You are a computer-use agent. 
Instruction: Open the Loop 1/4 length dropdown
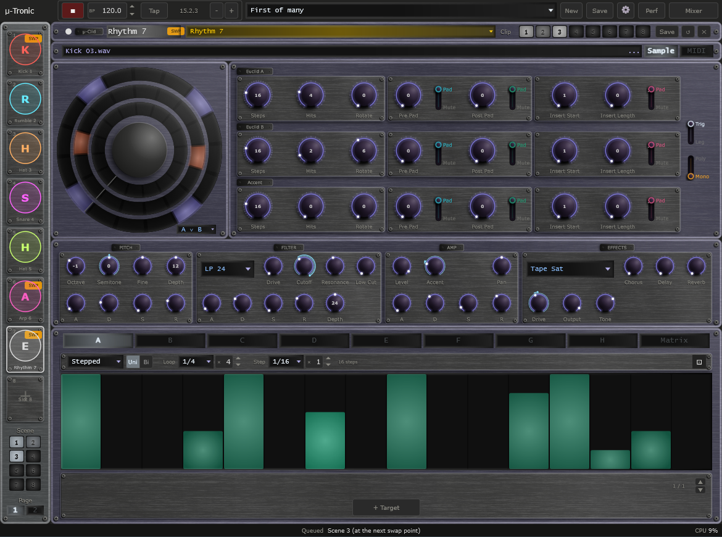pyautogui.click(x=197, y=362)
